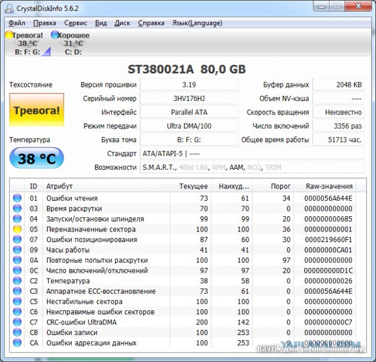Screen dimensions: 376x362
Task: Click the total hours 51713 час.
Action: pyautogui.click(x=338, y=140)
